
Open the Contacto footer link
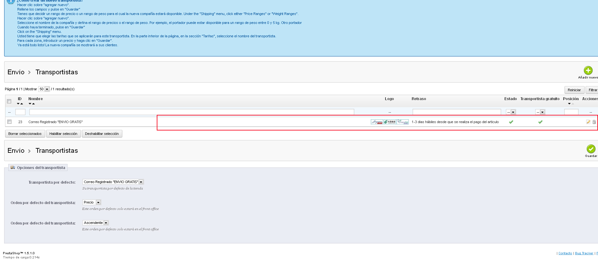click(565, 253)
